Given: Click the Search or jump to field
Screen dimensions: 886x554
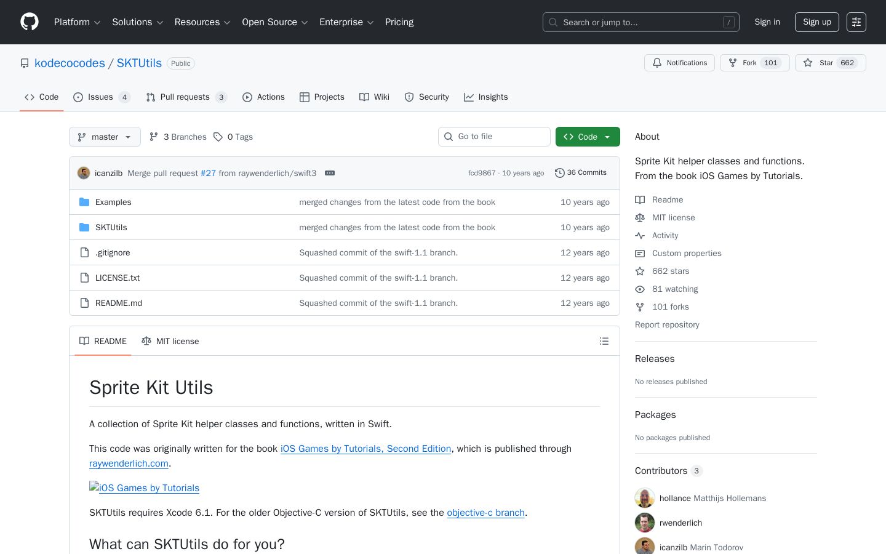Looking at the screenshot, I should [641, 22].
